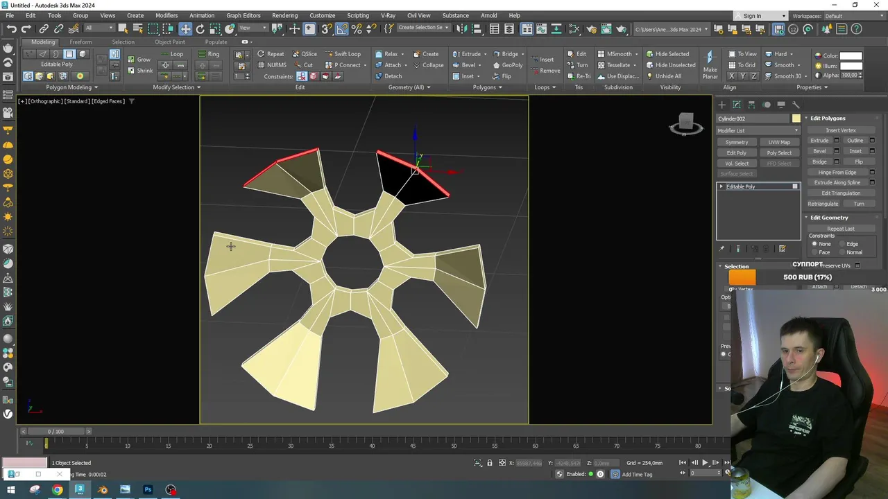This screenshot has height=499, width=888.
Task: Select the Edge constraint radio button
Action: pos(842,244)
